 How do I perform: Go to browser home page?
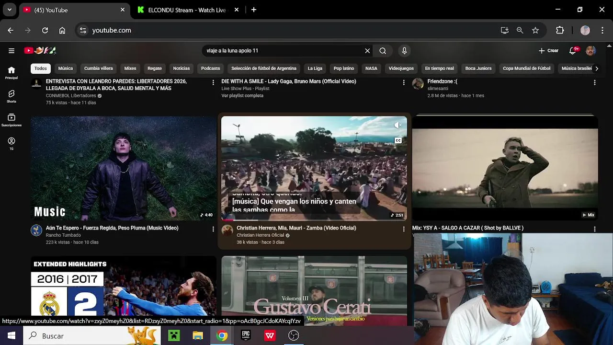(x=62, y=30)
